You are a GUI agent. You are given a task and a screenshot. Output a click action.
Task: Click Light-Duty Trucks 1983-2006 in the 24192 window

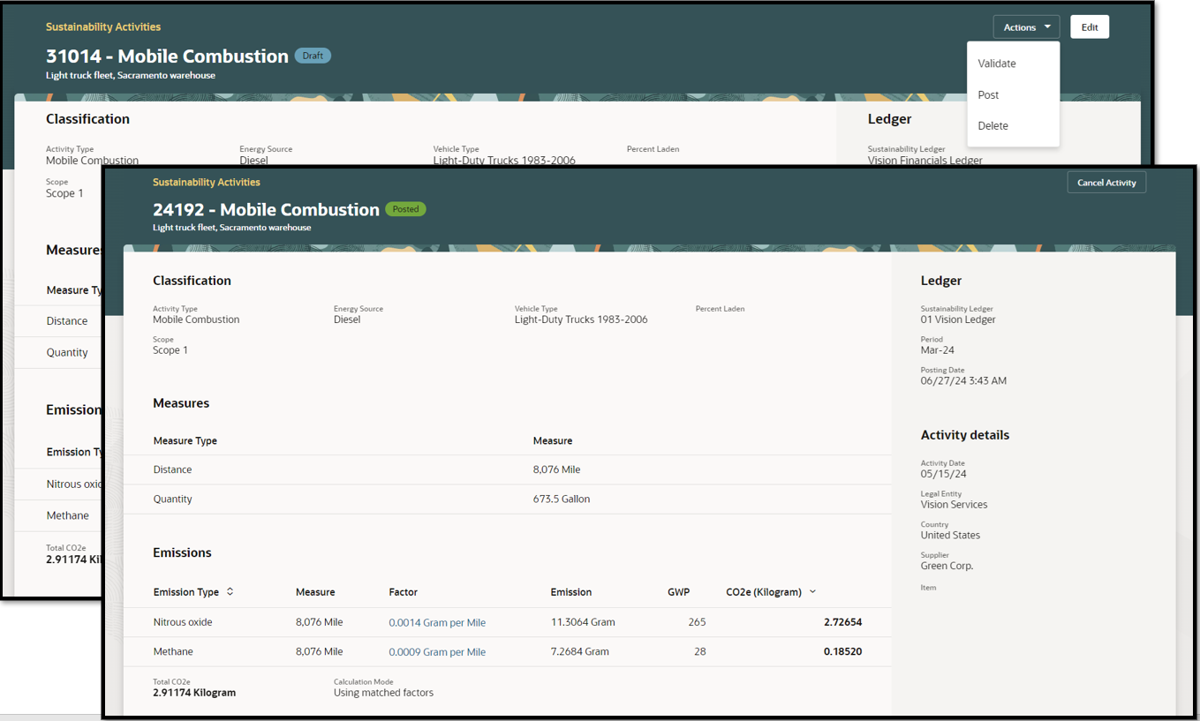[x=581, y=319]
